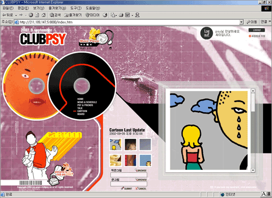The width and height of the screenshot is (272, 198).
Task: Click the small square icon below the earphone
Action: pos(110,48)
